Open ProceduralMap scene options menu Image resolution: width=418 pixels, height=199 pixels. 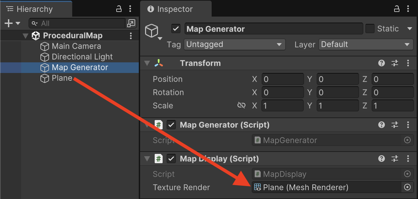[x=131, y=36]
